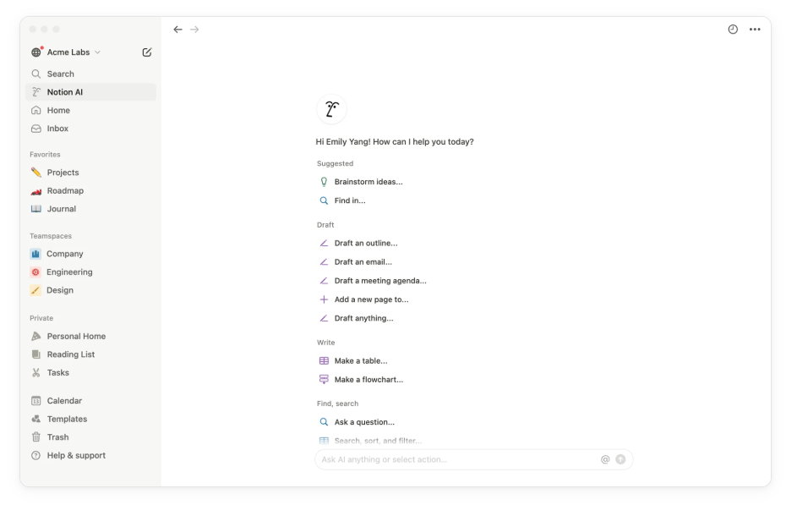Choose Draft an outline action
The width and height of the screenshot is (797, 505).
coord(366,244)
